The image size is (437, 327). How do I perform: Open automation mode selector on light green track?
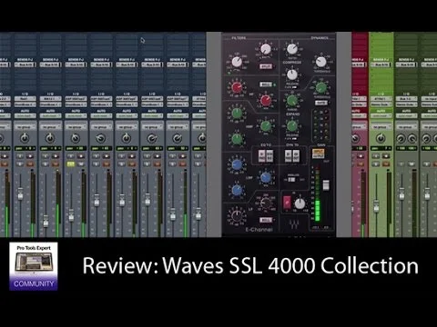pos(381,115)
